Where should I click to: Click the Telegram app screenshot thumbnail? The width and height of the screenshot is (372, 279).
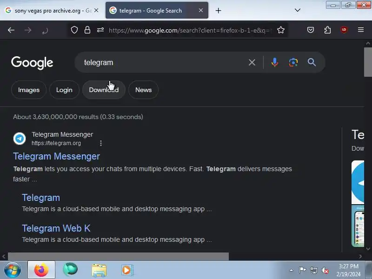(x=358, y=226)
